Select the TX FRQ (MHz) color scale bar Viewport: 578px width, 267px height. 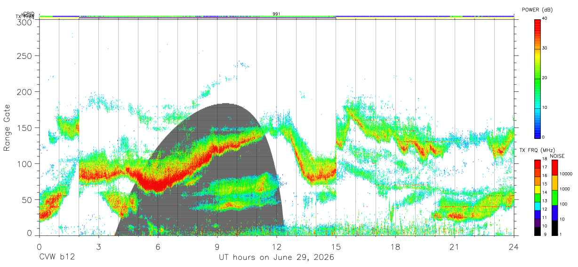pyautogui.click(x=537, y=197)
